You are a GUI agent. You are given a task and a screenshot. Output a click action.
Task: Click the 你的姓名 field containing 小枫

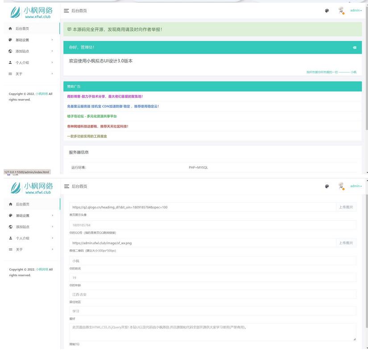213,260
